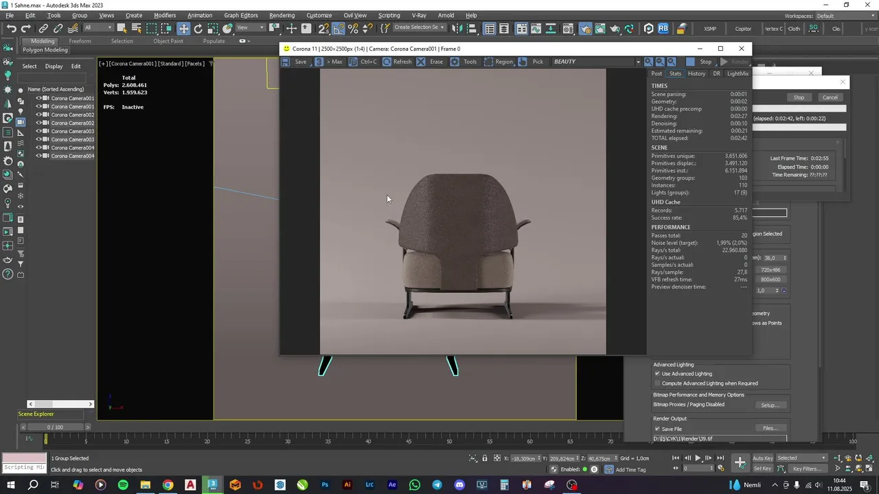Click Refresh in Corona frame buffer

click(x=397, y=62)
